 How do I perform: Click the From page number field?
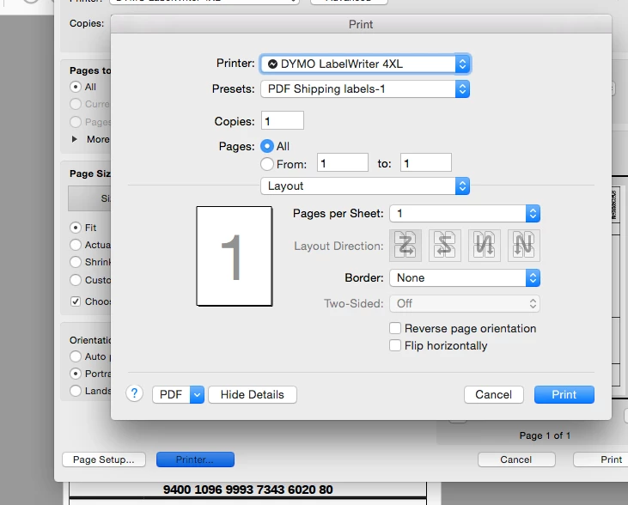tap(343, 162)
